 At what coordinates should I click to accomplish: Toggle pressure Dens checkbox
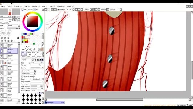point(26,91)
